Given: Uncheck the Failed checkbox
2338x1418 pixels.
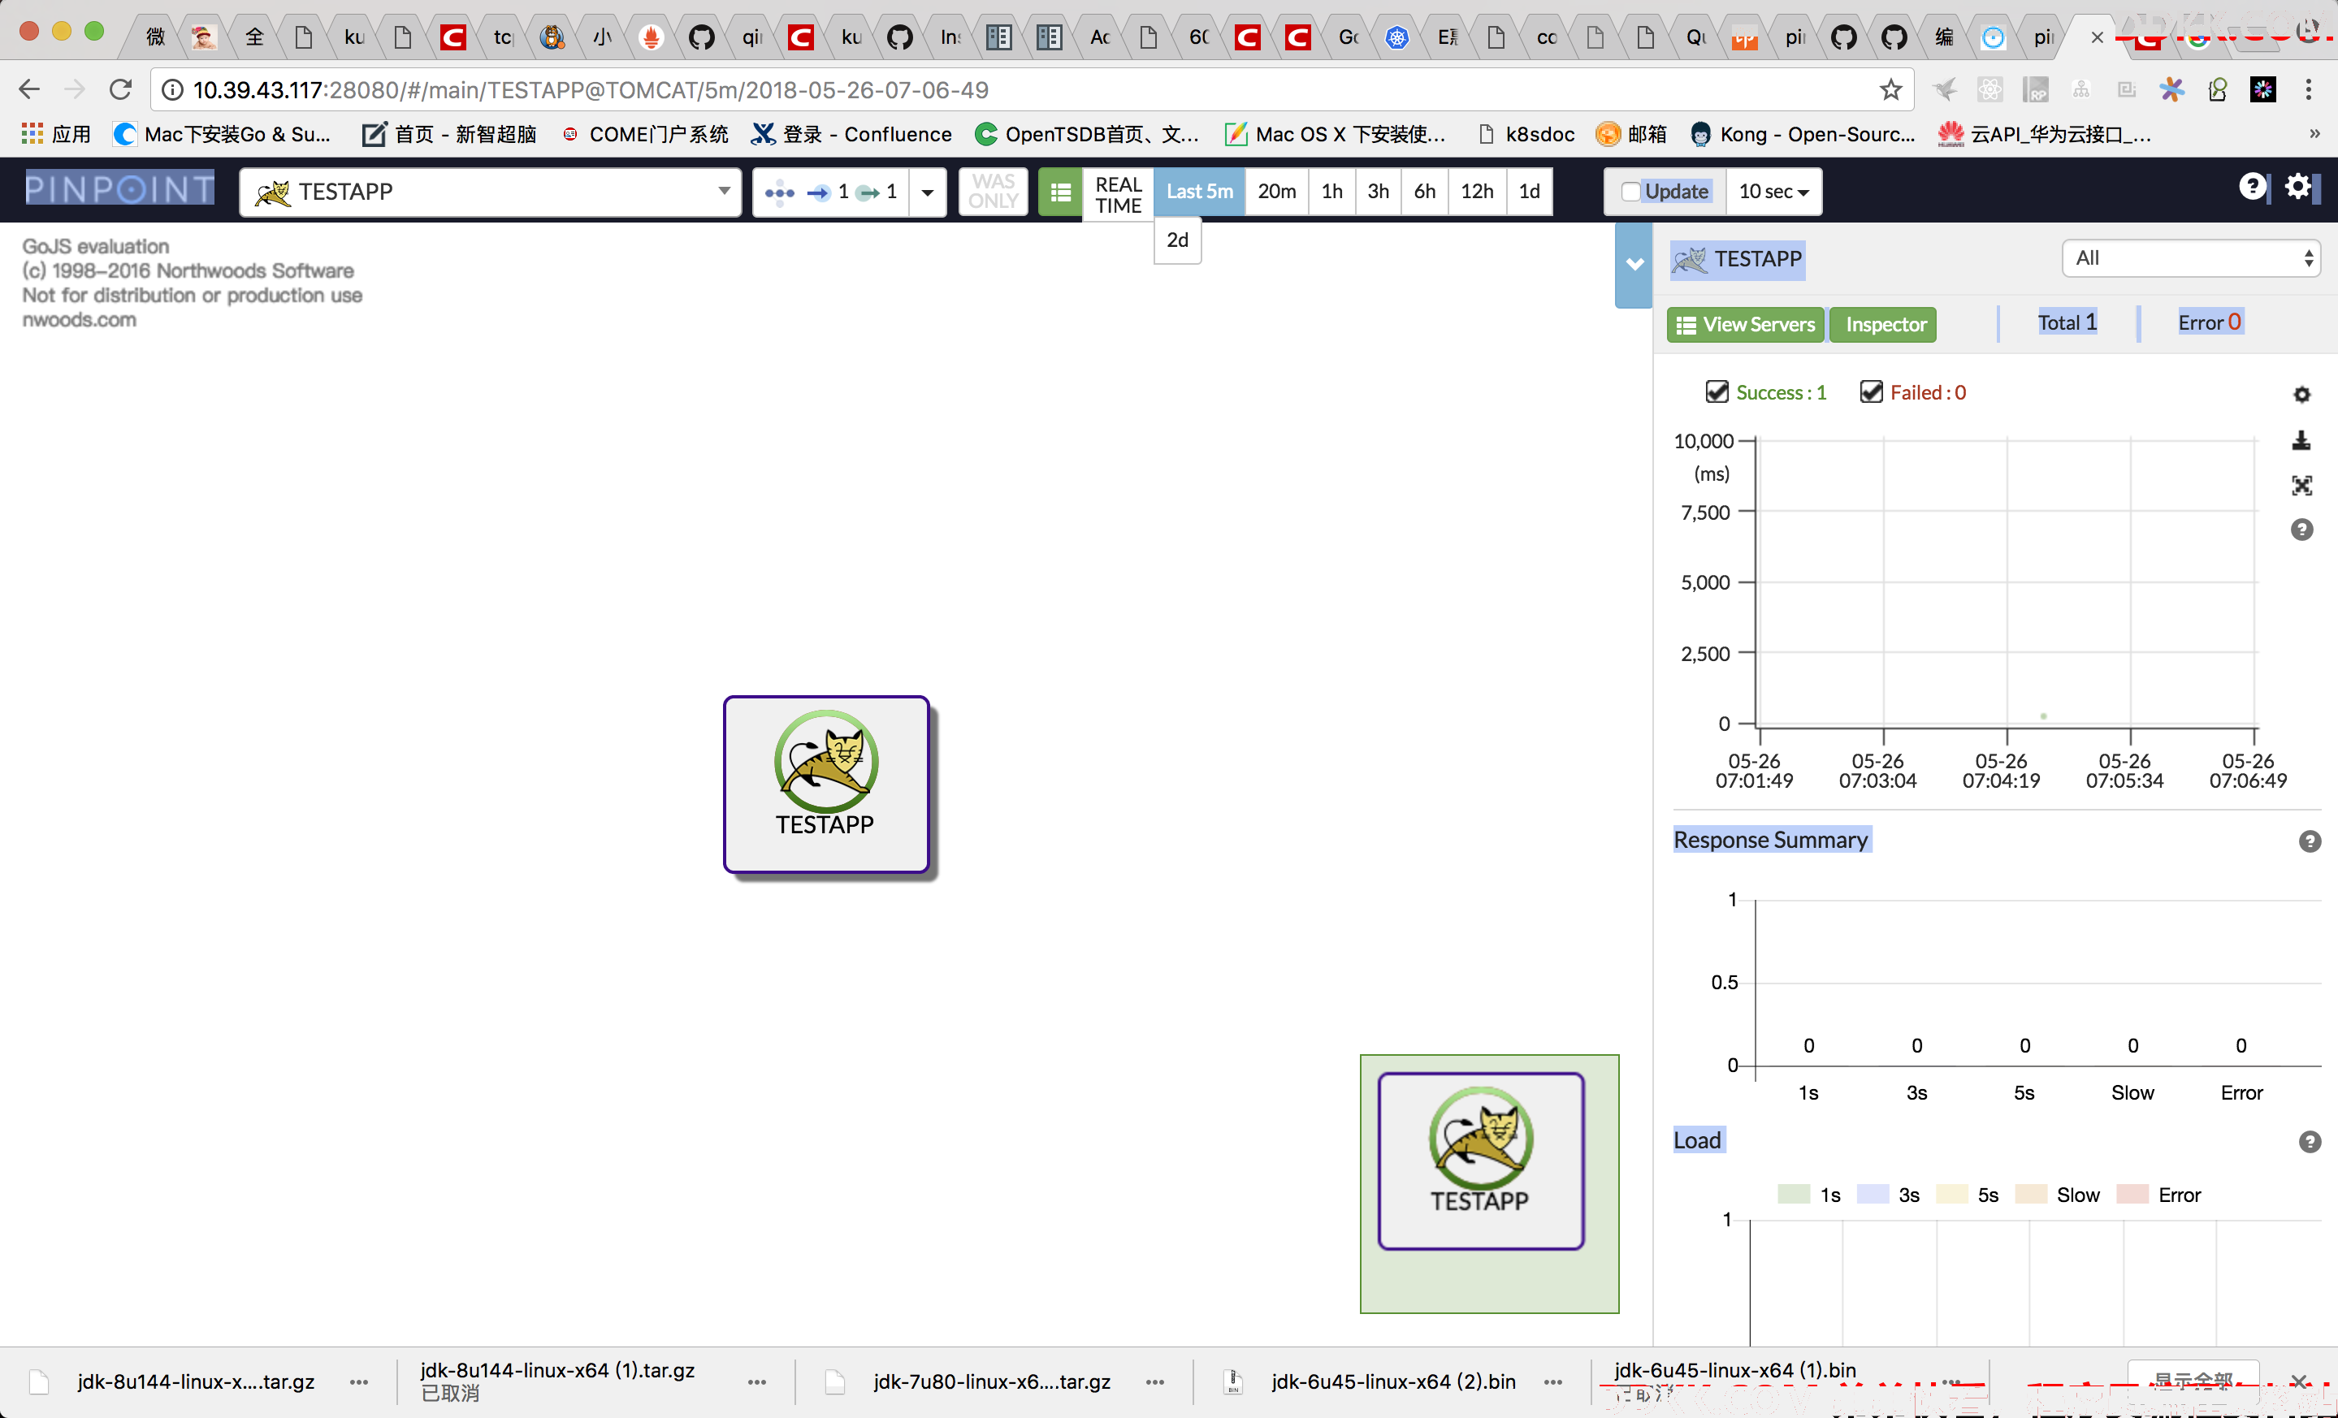Looking at the screenshot, I should pyautogui.click(x=1870, y=391).
